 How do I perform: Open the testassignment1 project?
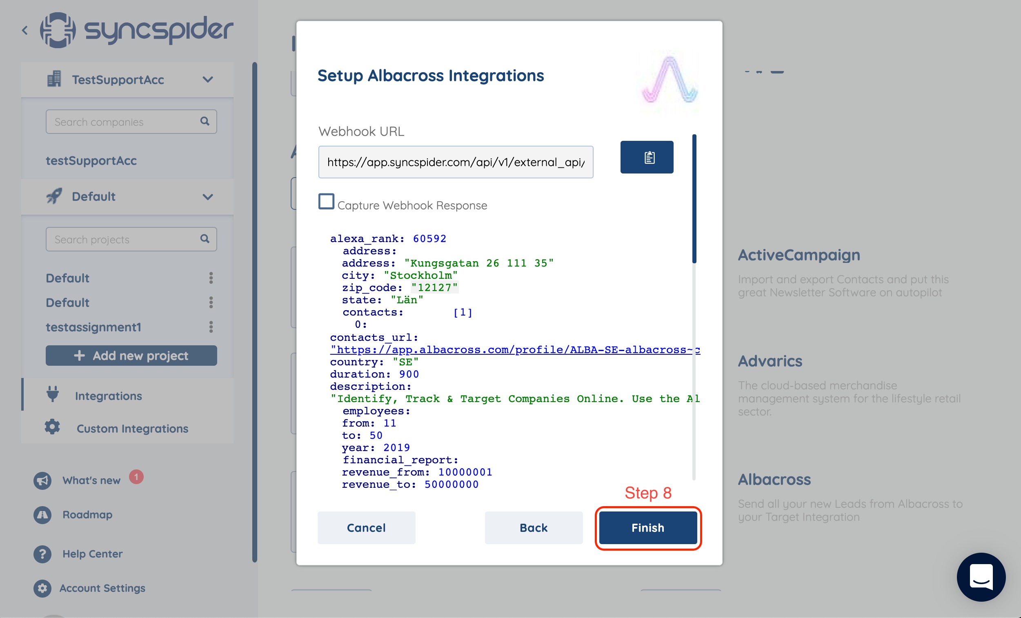[93, 327]
